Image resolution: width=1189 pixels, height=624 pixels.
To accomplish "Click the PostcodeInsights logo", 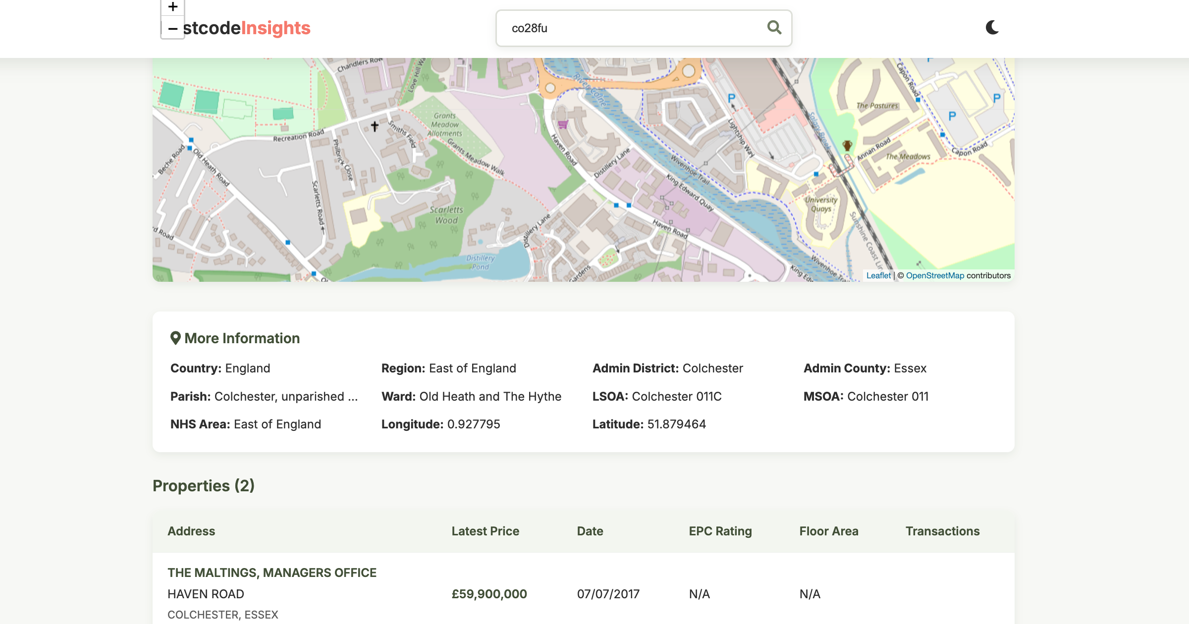I will click(x=246, y=28).
